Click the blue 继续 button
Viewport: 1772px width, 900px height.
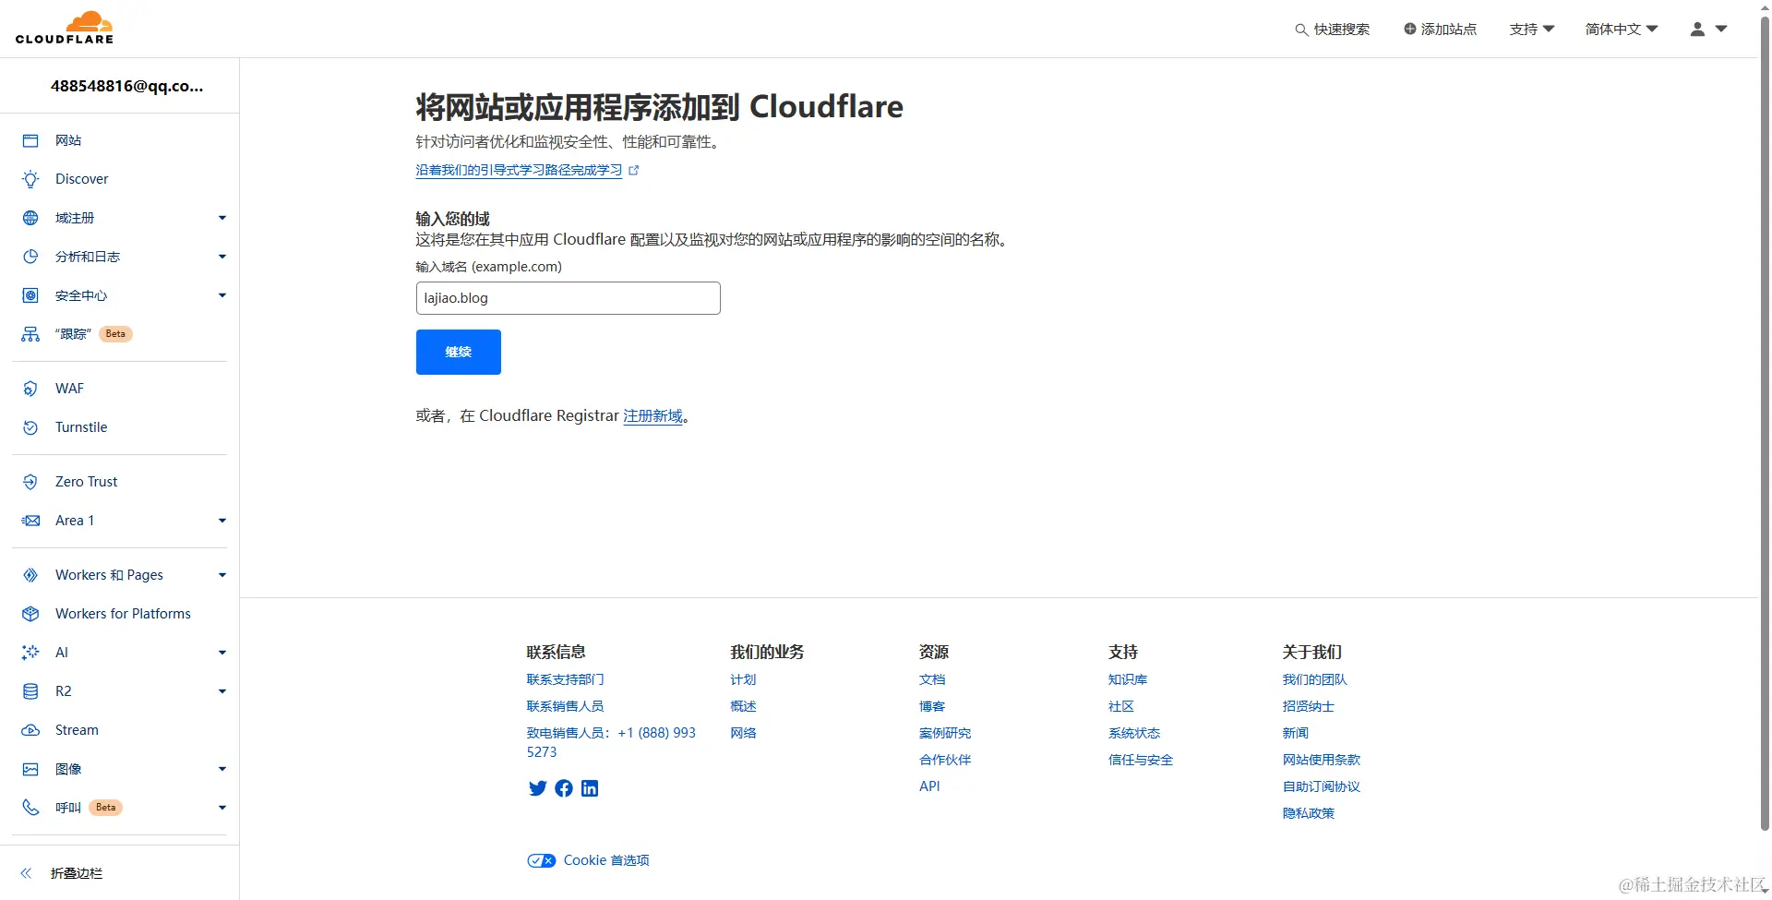point(459,352)
